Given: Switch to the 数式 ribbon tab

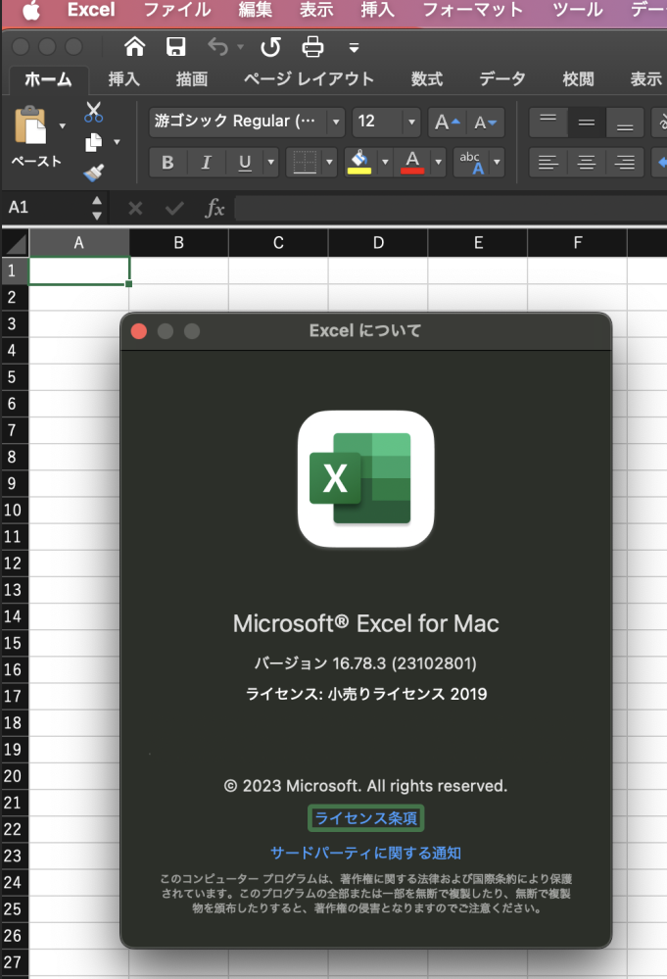Looking at the screenshot, I should click(427, 79).
